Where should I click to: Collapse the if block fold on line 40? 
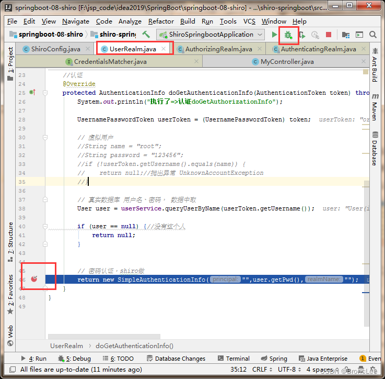45,227
